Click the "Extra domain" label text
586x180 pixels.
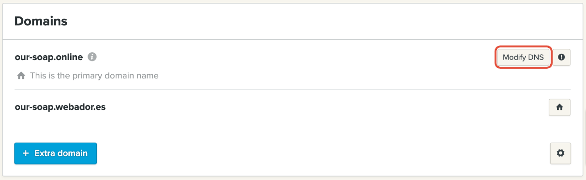(61, 153)
